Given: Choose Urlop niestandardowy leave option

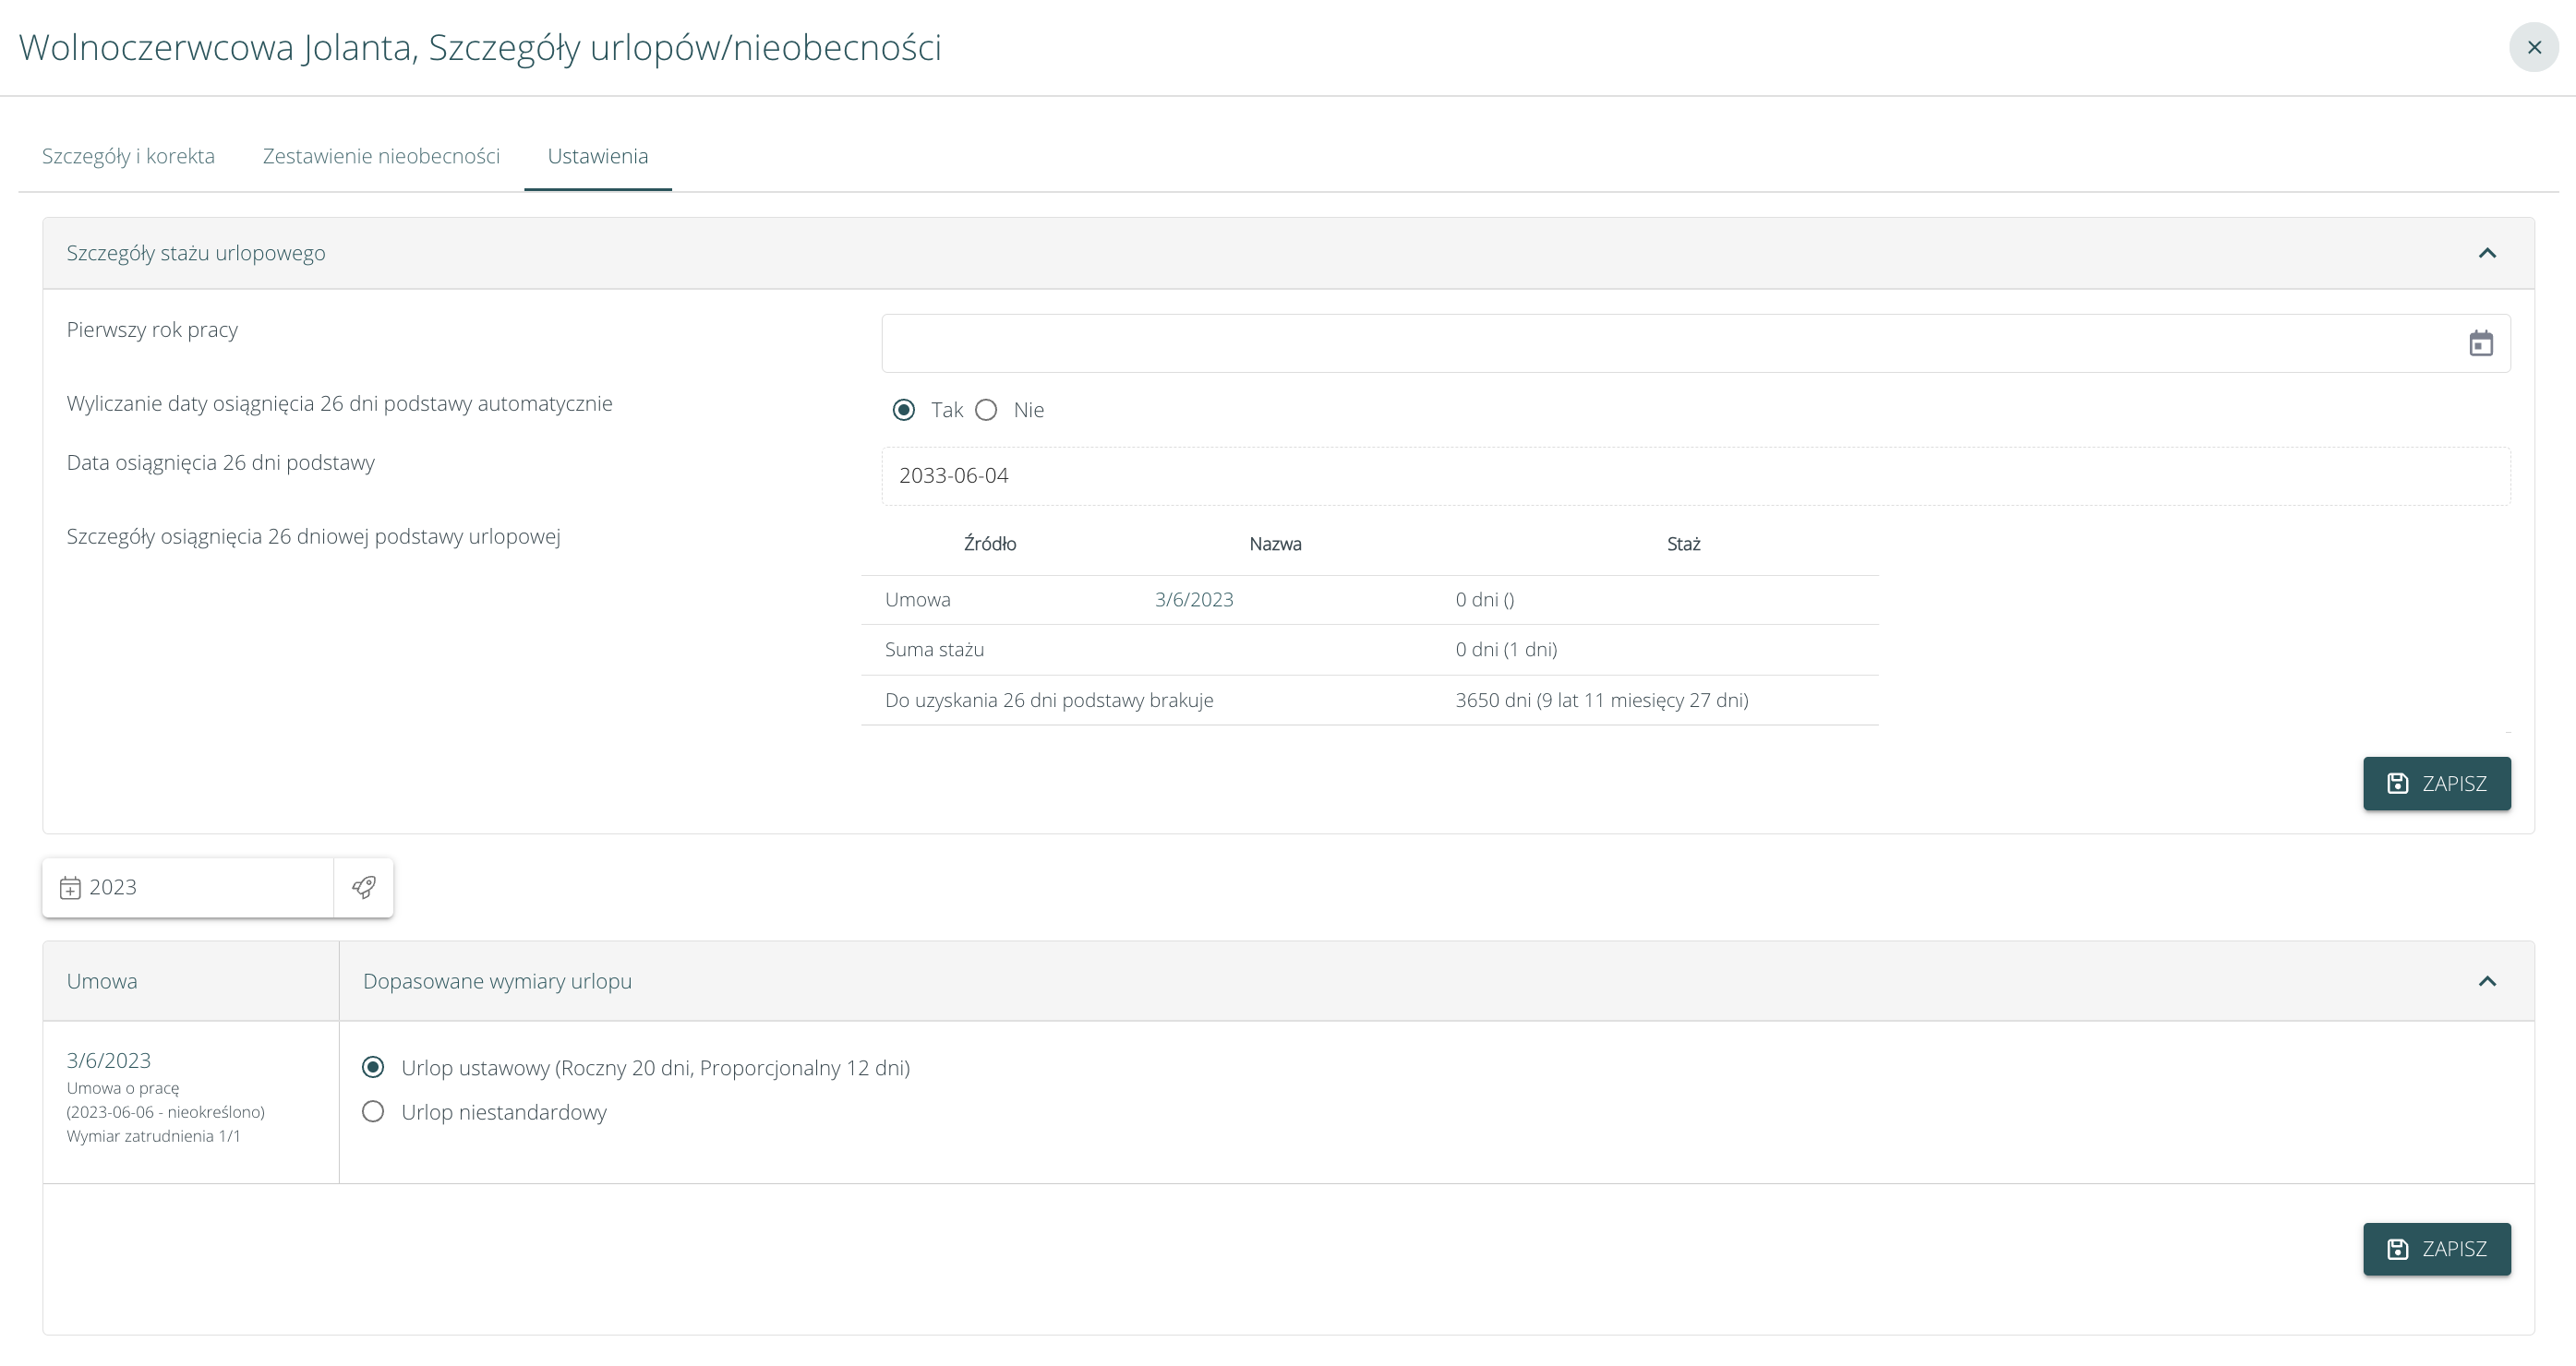Looking at the screenshot, I should point(373,1112).
